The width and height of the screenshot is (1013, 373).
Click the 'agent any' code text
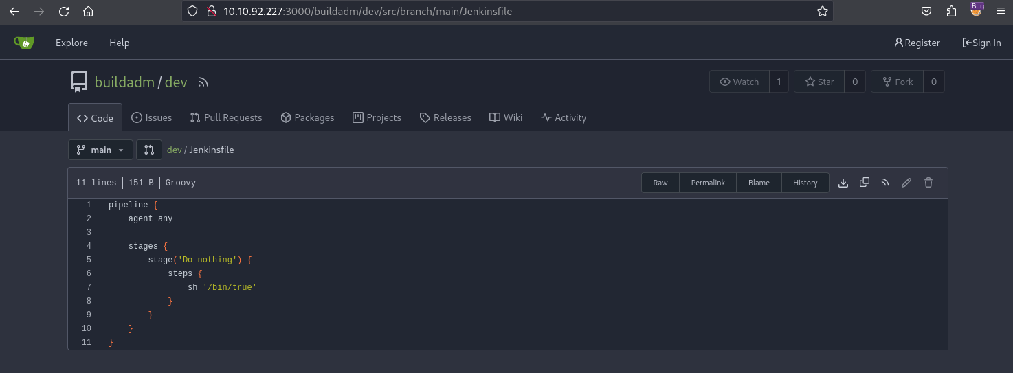(x=151, y=218)
